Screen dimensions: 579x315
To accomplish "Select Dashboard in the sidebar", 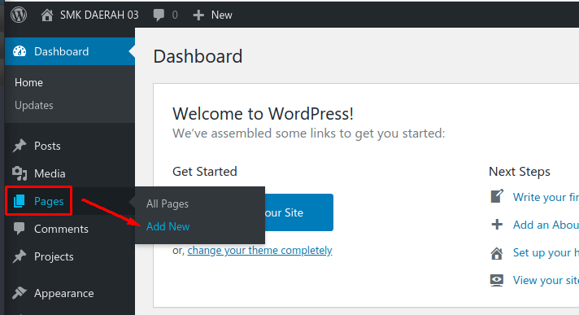I will pos(61,51).
